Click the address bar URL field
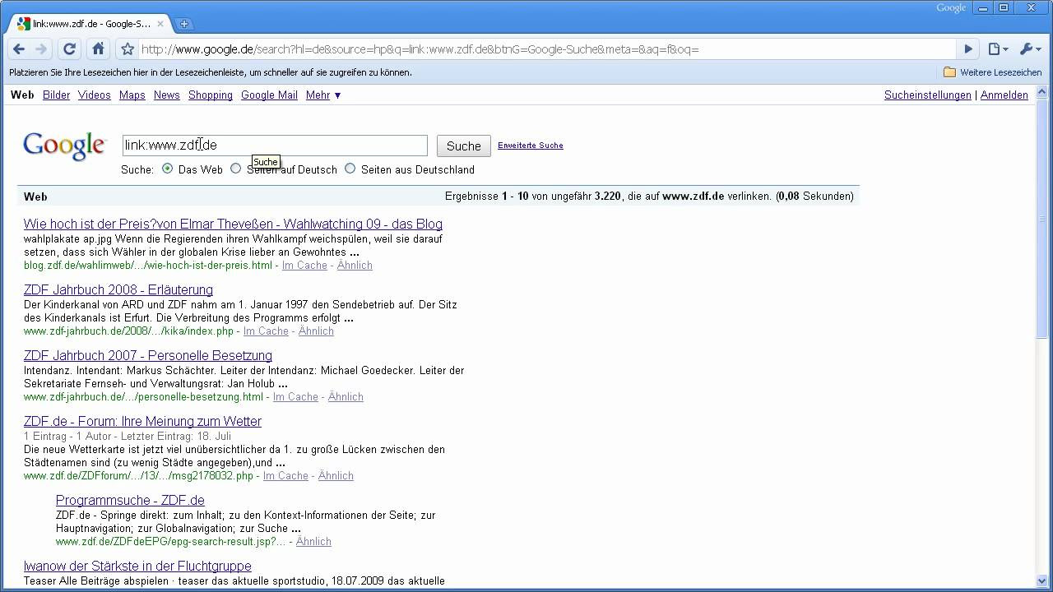 tap(546, 49)
